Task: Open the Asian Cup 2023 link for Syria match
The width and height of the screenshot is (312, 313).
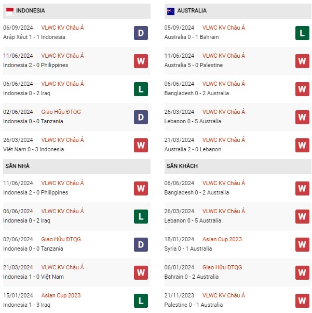Action: [x=222, y=239]
